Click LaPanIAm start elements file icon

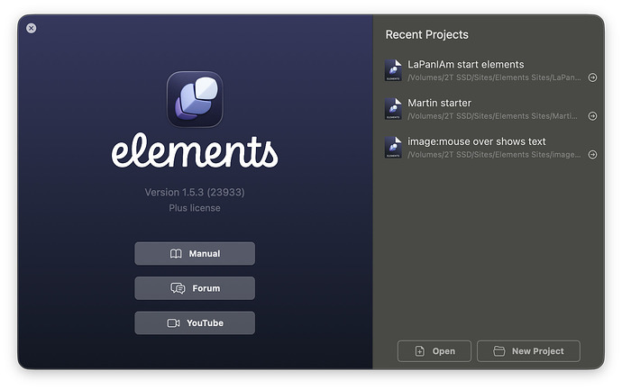tap(394, 70)
